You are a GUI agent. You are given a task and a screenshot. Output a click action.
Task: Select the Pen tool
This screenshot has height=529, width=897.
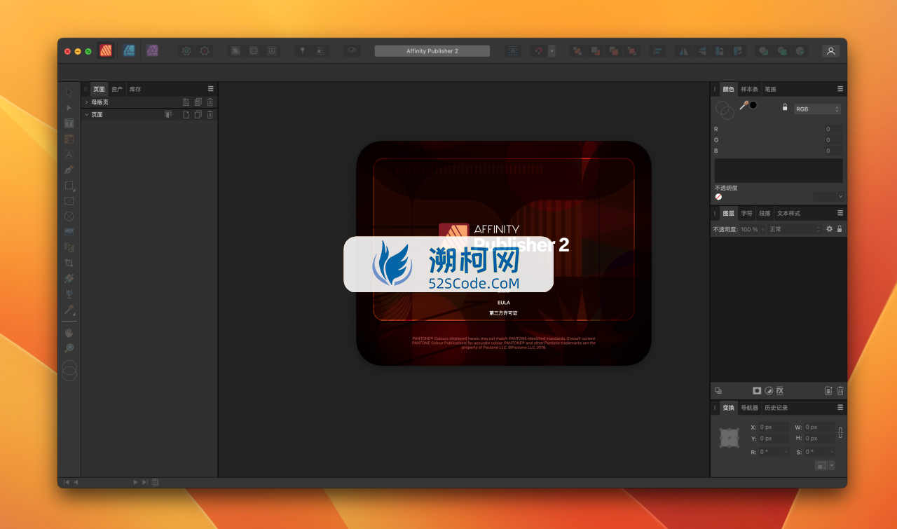click(x=69, y=170)
